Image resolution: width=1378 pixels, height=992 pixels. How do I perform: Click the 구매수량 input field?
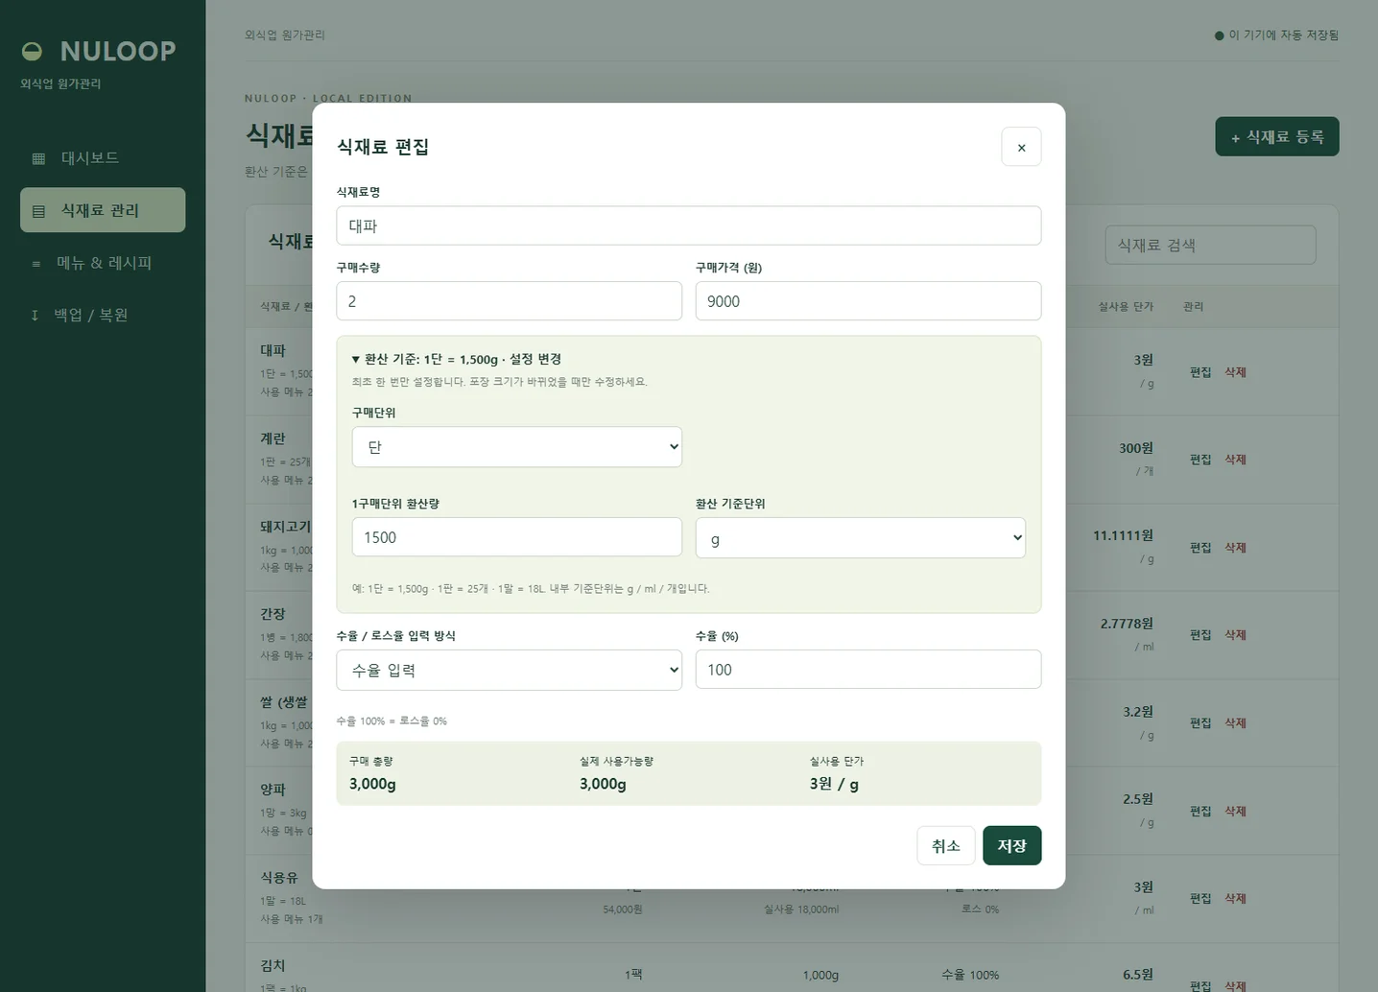(x=509, y=300)
